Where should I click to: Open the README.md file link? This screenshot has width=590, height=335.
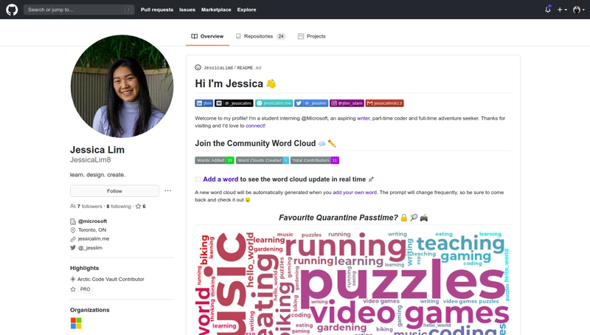249,68
